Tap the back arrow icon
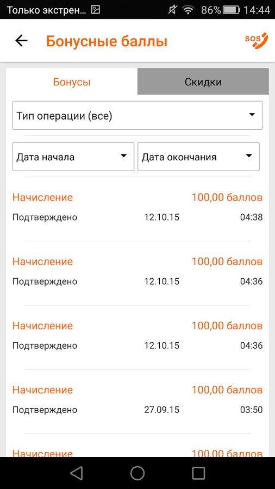 click(x=22, y=41)
